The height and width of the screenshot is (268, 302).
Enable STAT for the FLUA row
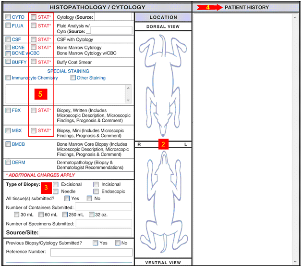(34, 26)
